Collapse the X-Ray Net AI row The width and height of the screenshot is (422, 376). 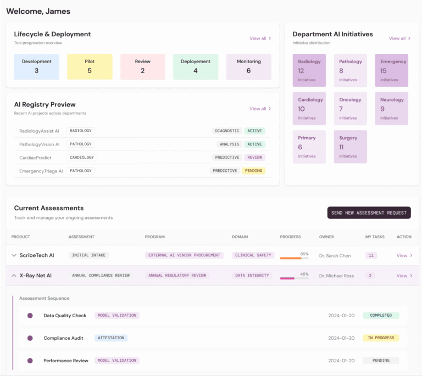[x=14, y=276]
